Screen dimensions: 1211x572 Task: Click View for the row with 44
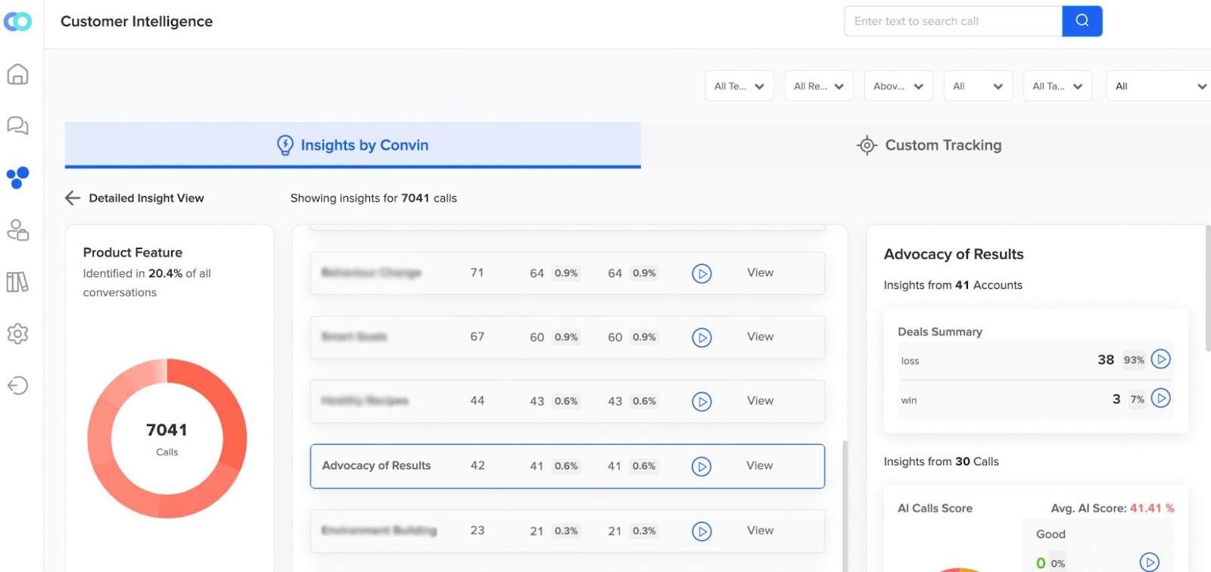click(x=760, y=401)
